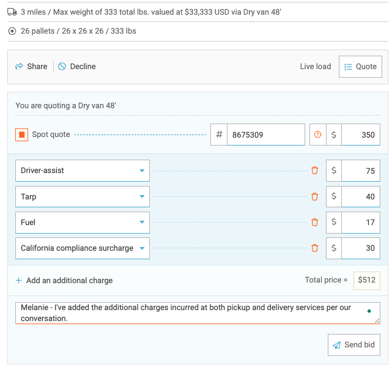
Task: Click the orange help icon near spot quote price
Action: (x=317, y=135)
